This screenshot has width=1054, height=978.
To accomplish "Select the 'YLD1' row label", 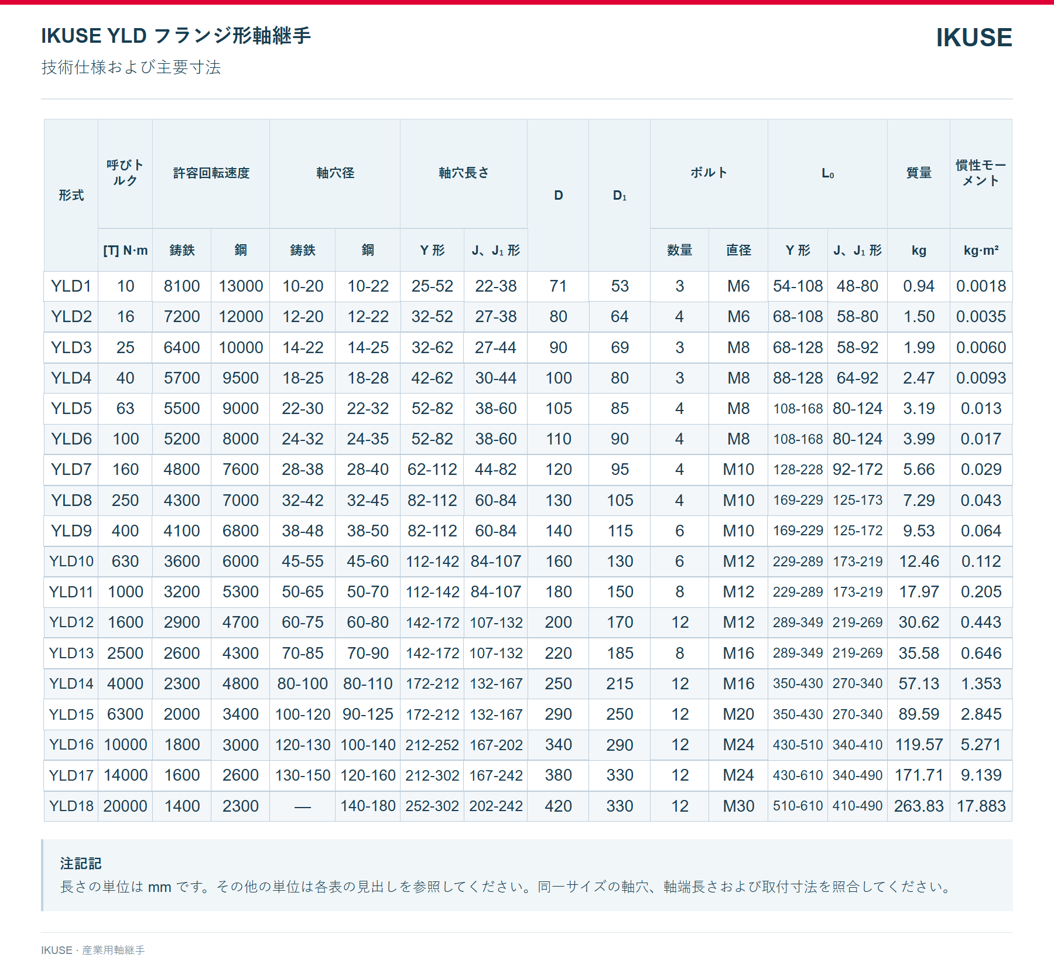I will (71, 286).
